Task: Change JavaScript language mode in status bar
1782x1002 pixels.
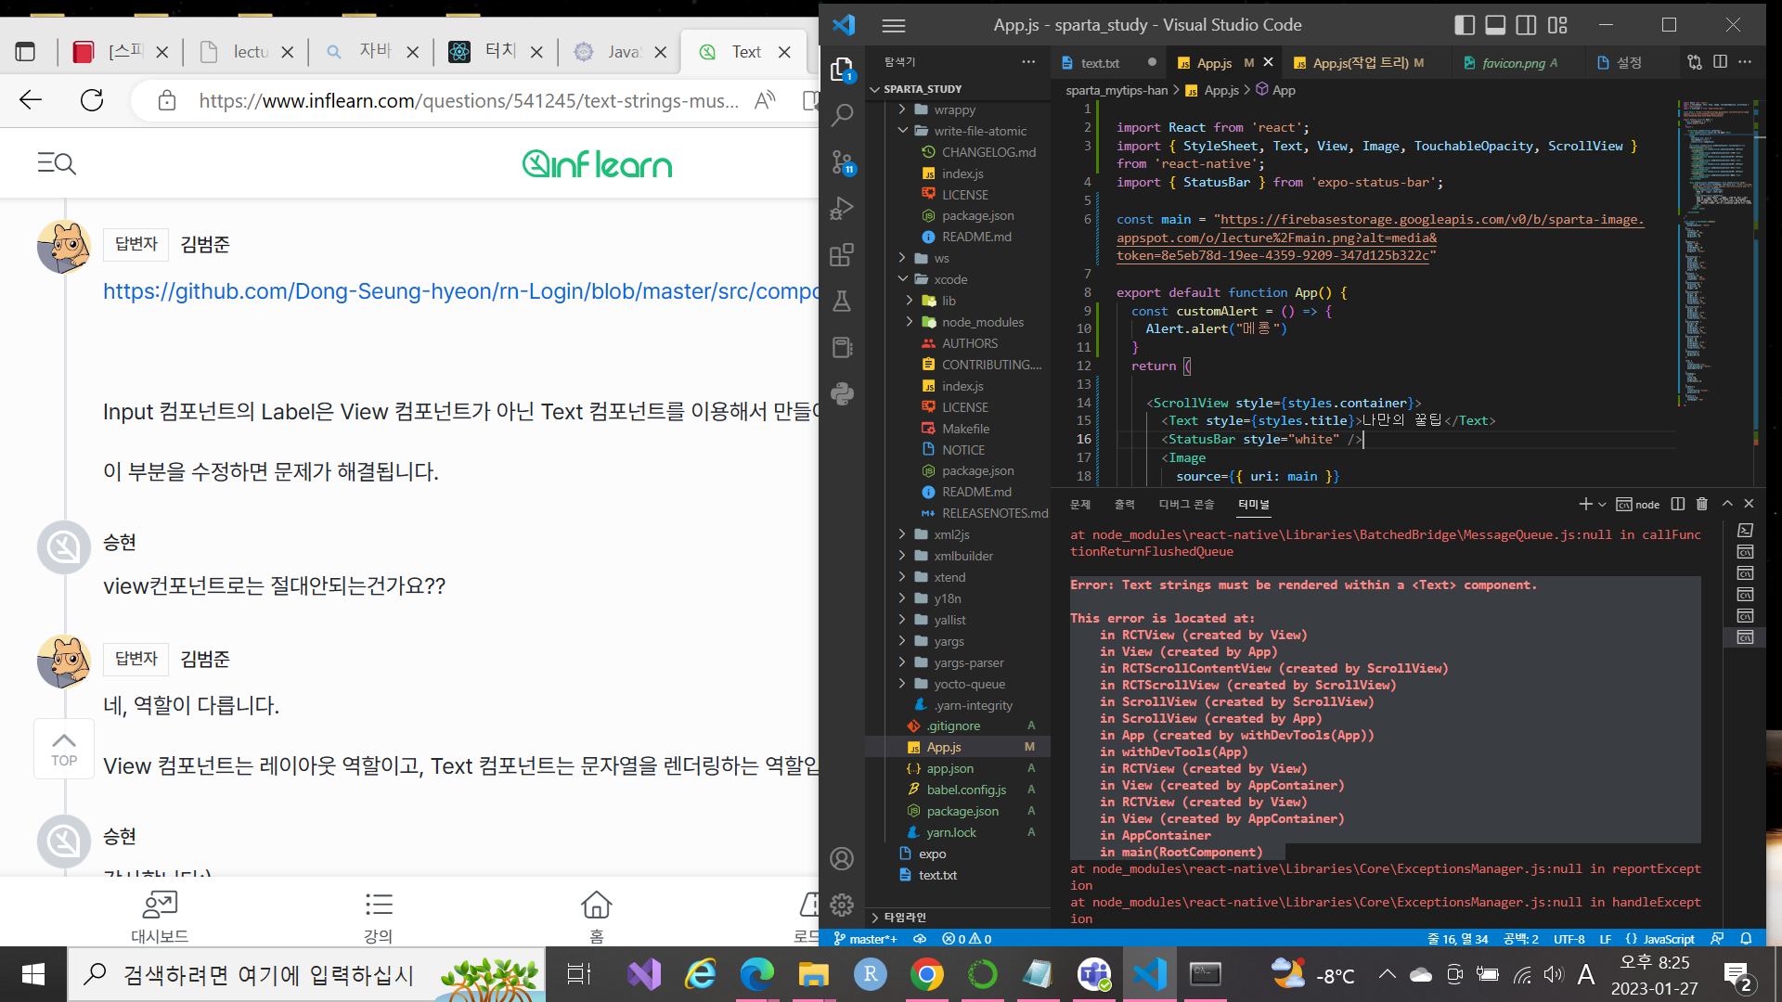Action: 1669,939
